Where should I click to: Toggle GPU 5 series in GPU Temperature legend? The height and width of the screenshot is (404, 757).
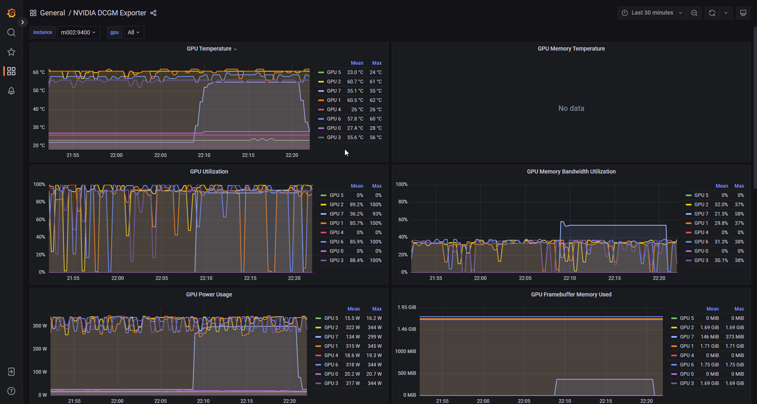pyautogui.click(x=334, y=72)
